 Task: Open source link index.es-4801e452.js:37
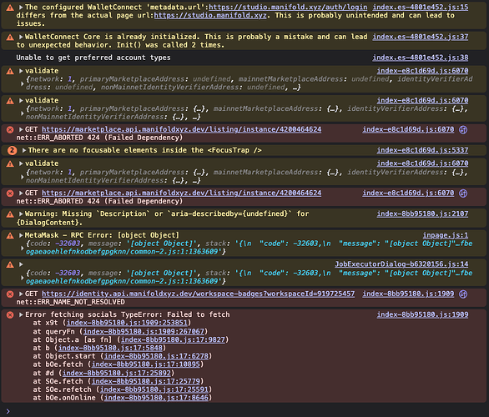click(x=421, y=37)
